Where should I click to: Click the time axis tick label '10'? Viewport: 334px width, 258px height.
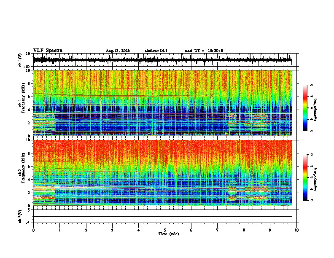click(x=296, y=230)
